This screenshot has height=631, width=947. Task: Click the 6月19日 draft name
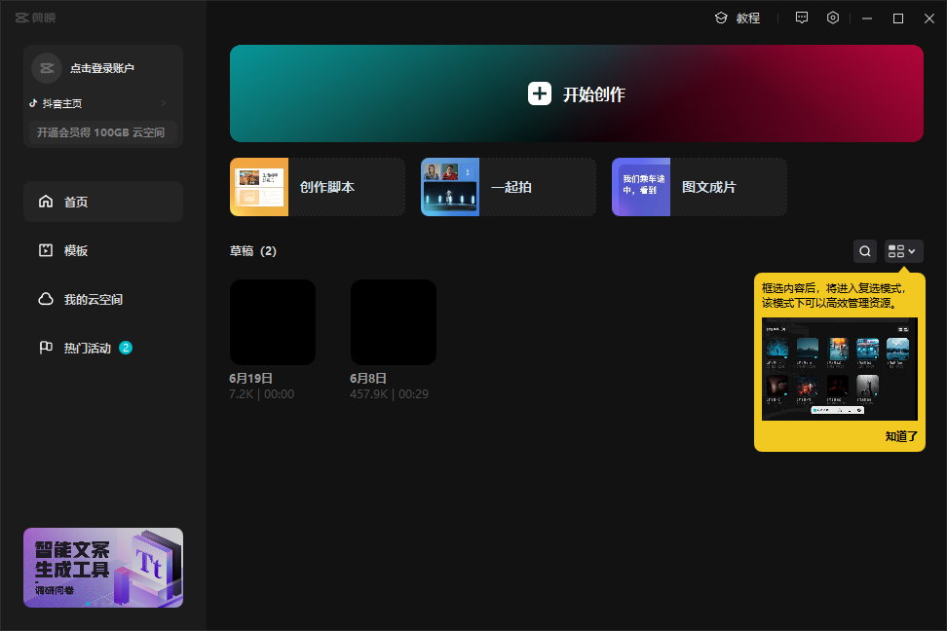[250, 379]
